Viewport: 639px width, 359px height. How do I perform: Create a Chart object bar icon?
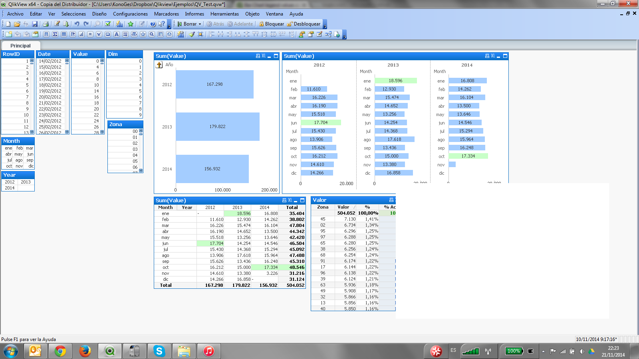pos(81,34)
